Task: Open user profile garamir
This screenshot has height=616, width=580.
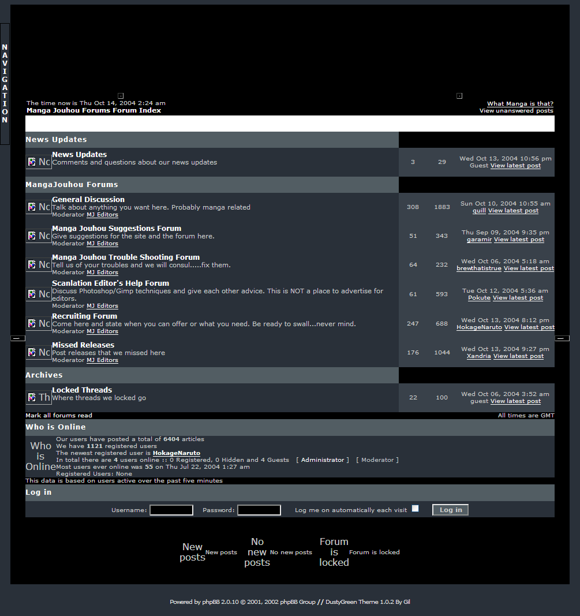Action: [479, 240]
